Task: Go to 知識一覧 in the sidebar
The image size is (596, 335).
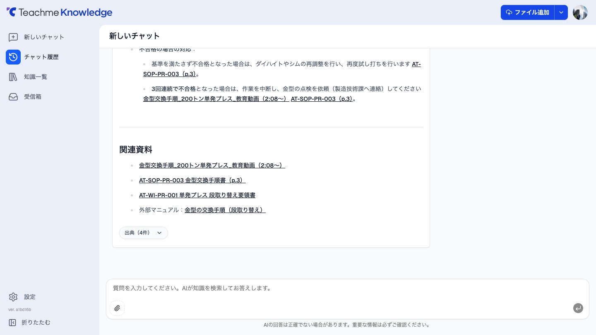Action: coord(36,77)
